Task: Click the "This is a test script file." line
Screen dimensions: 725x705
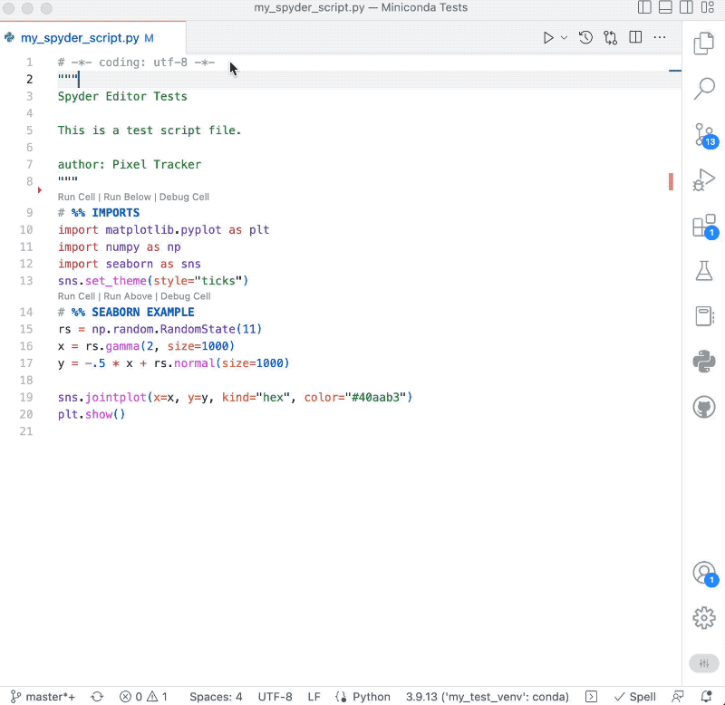Action: [150, 130]
